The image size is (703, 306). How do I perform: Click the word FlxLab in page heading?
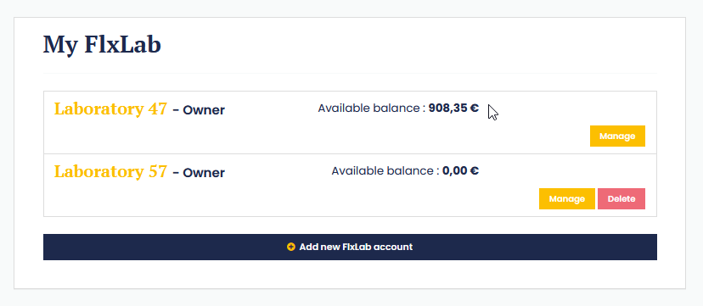pyautogui.click(x=122, y=45)
